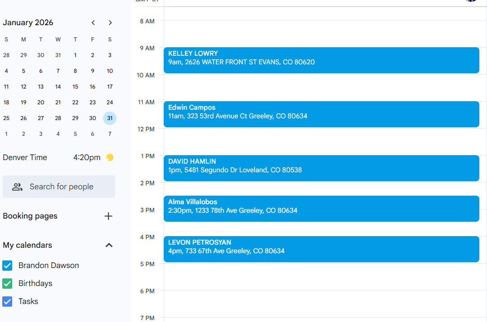Toggle the Birthdays calendar checkbox
Image resolution: width=487 pixels, height=322 pixels.
point(7,283)
